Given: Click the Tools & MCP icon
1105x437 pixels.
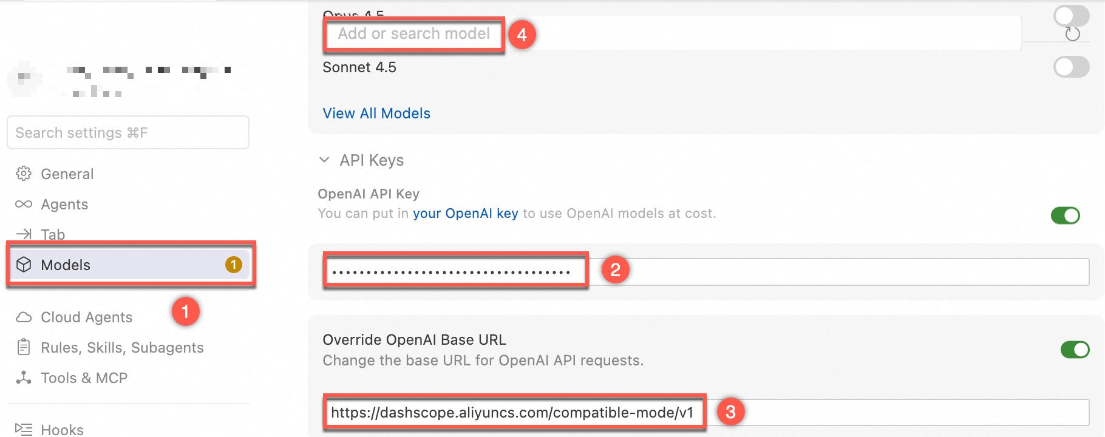Looking at the screenshot, I should (24, 378).
